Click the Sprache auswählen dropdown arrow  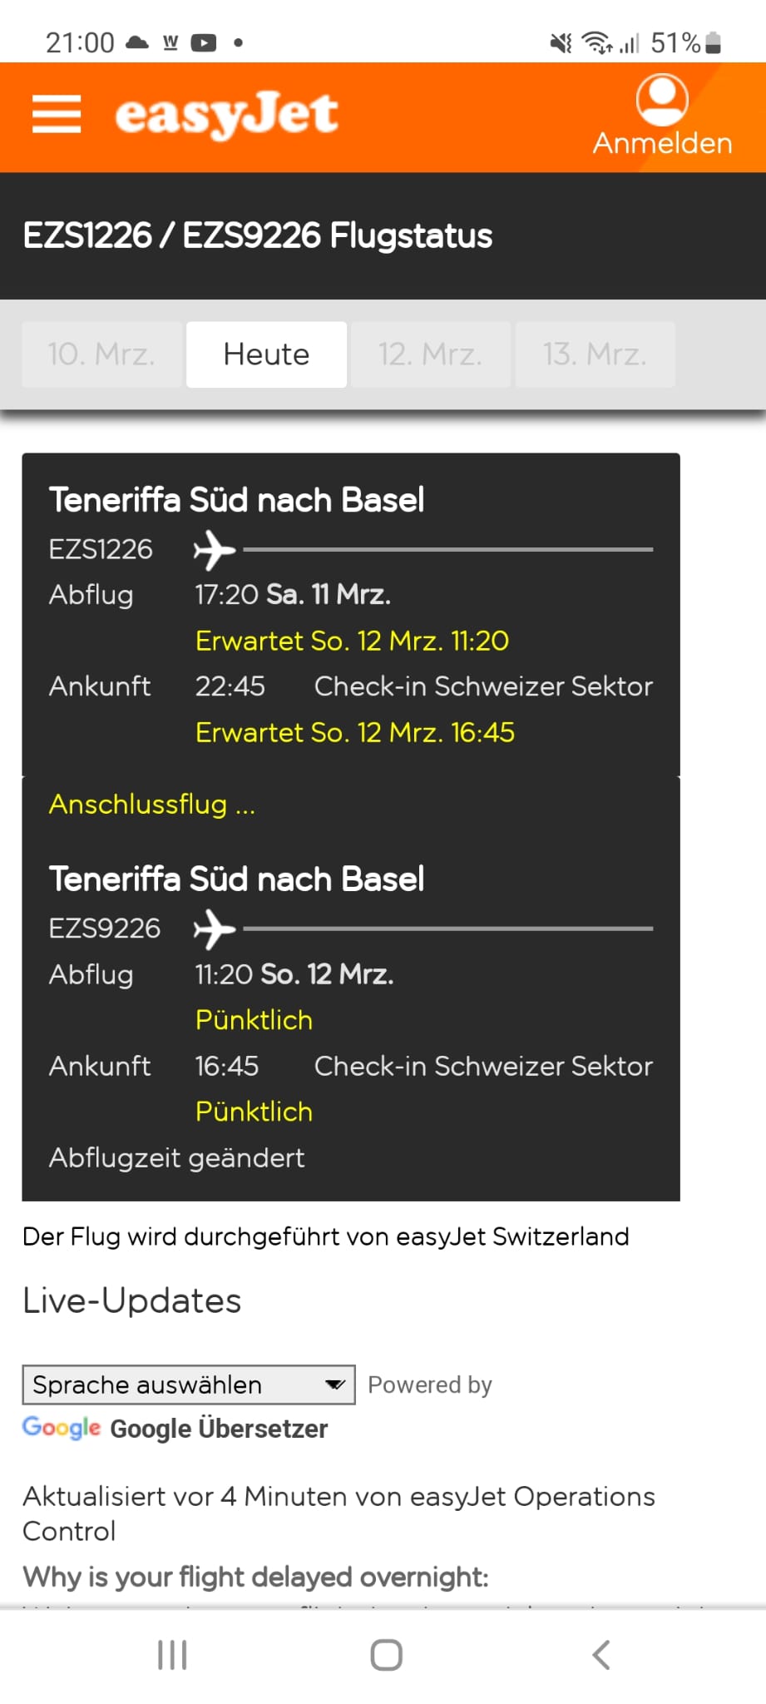click(335, 1384)
